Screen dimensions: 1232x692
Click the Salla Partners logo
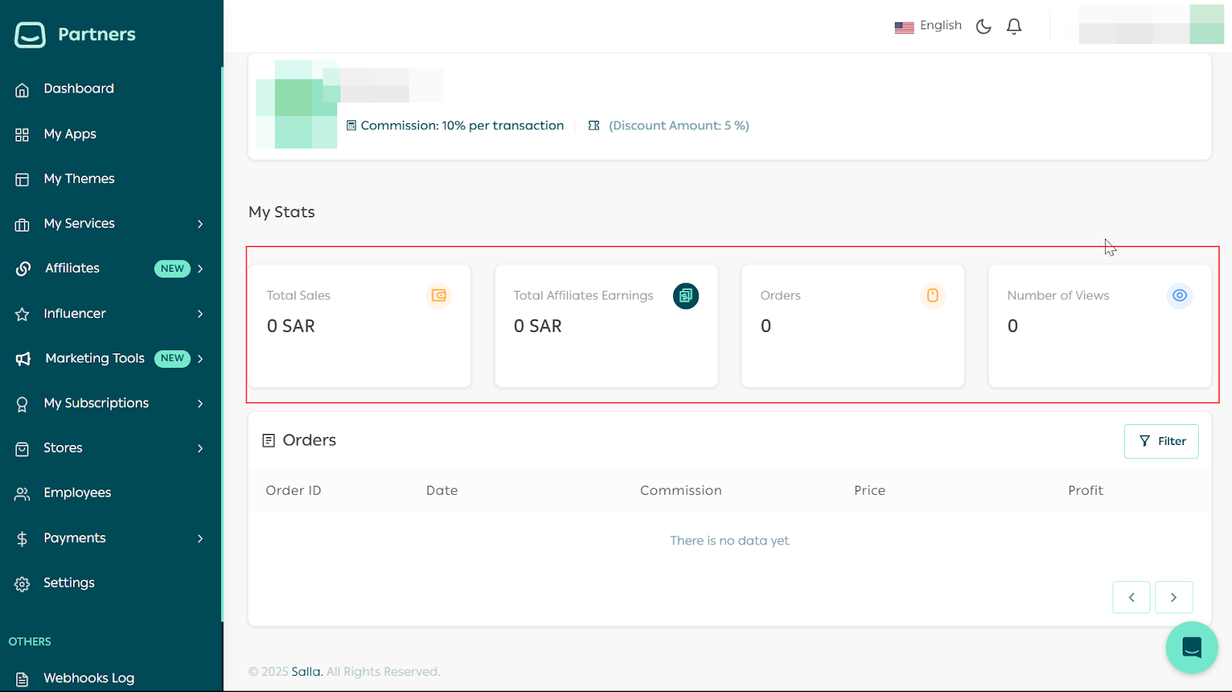pyautogui.click(x=75, y=35)
